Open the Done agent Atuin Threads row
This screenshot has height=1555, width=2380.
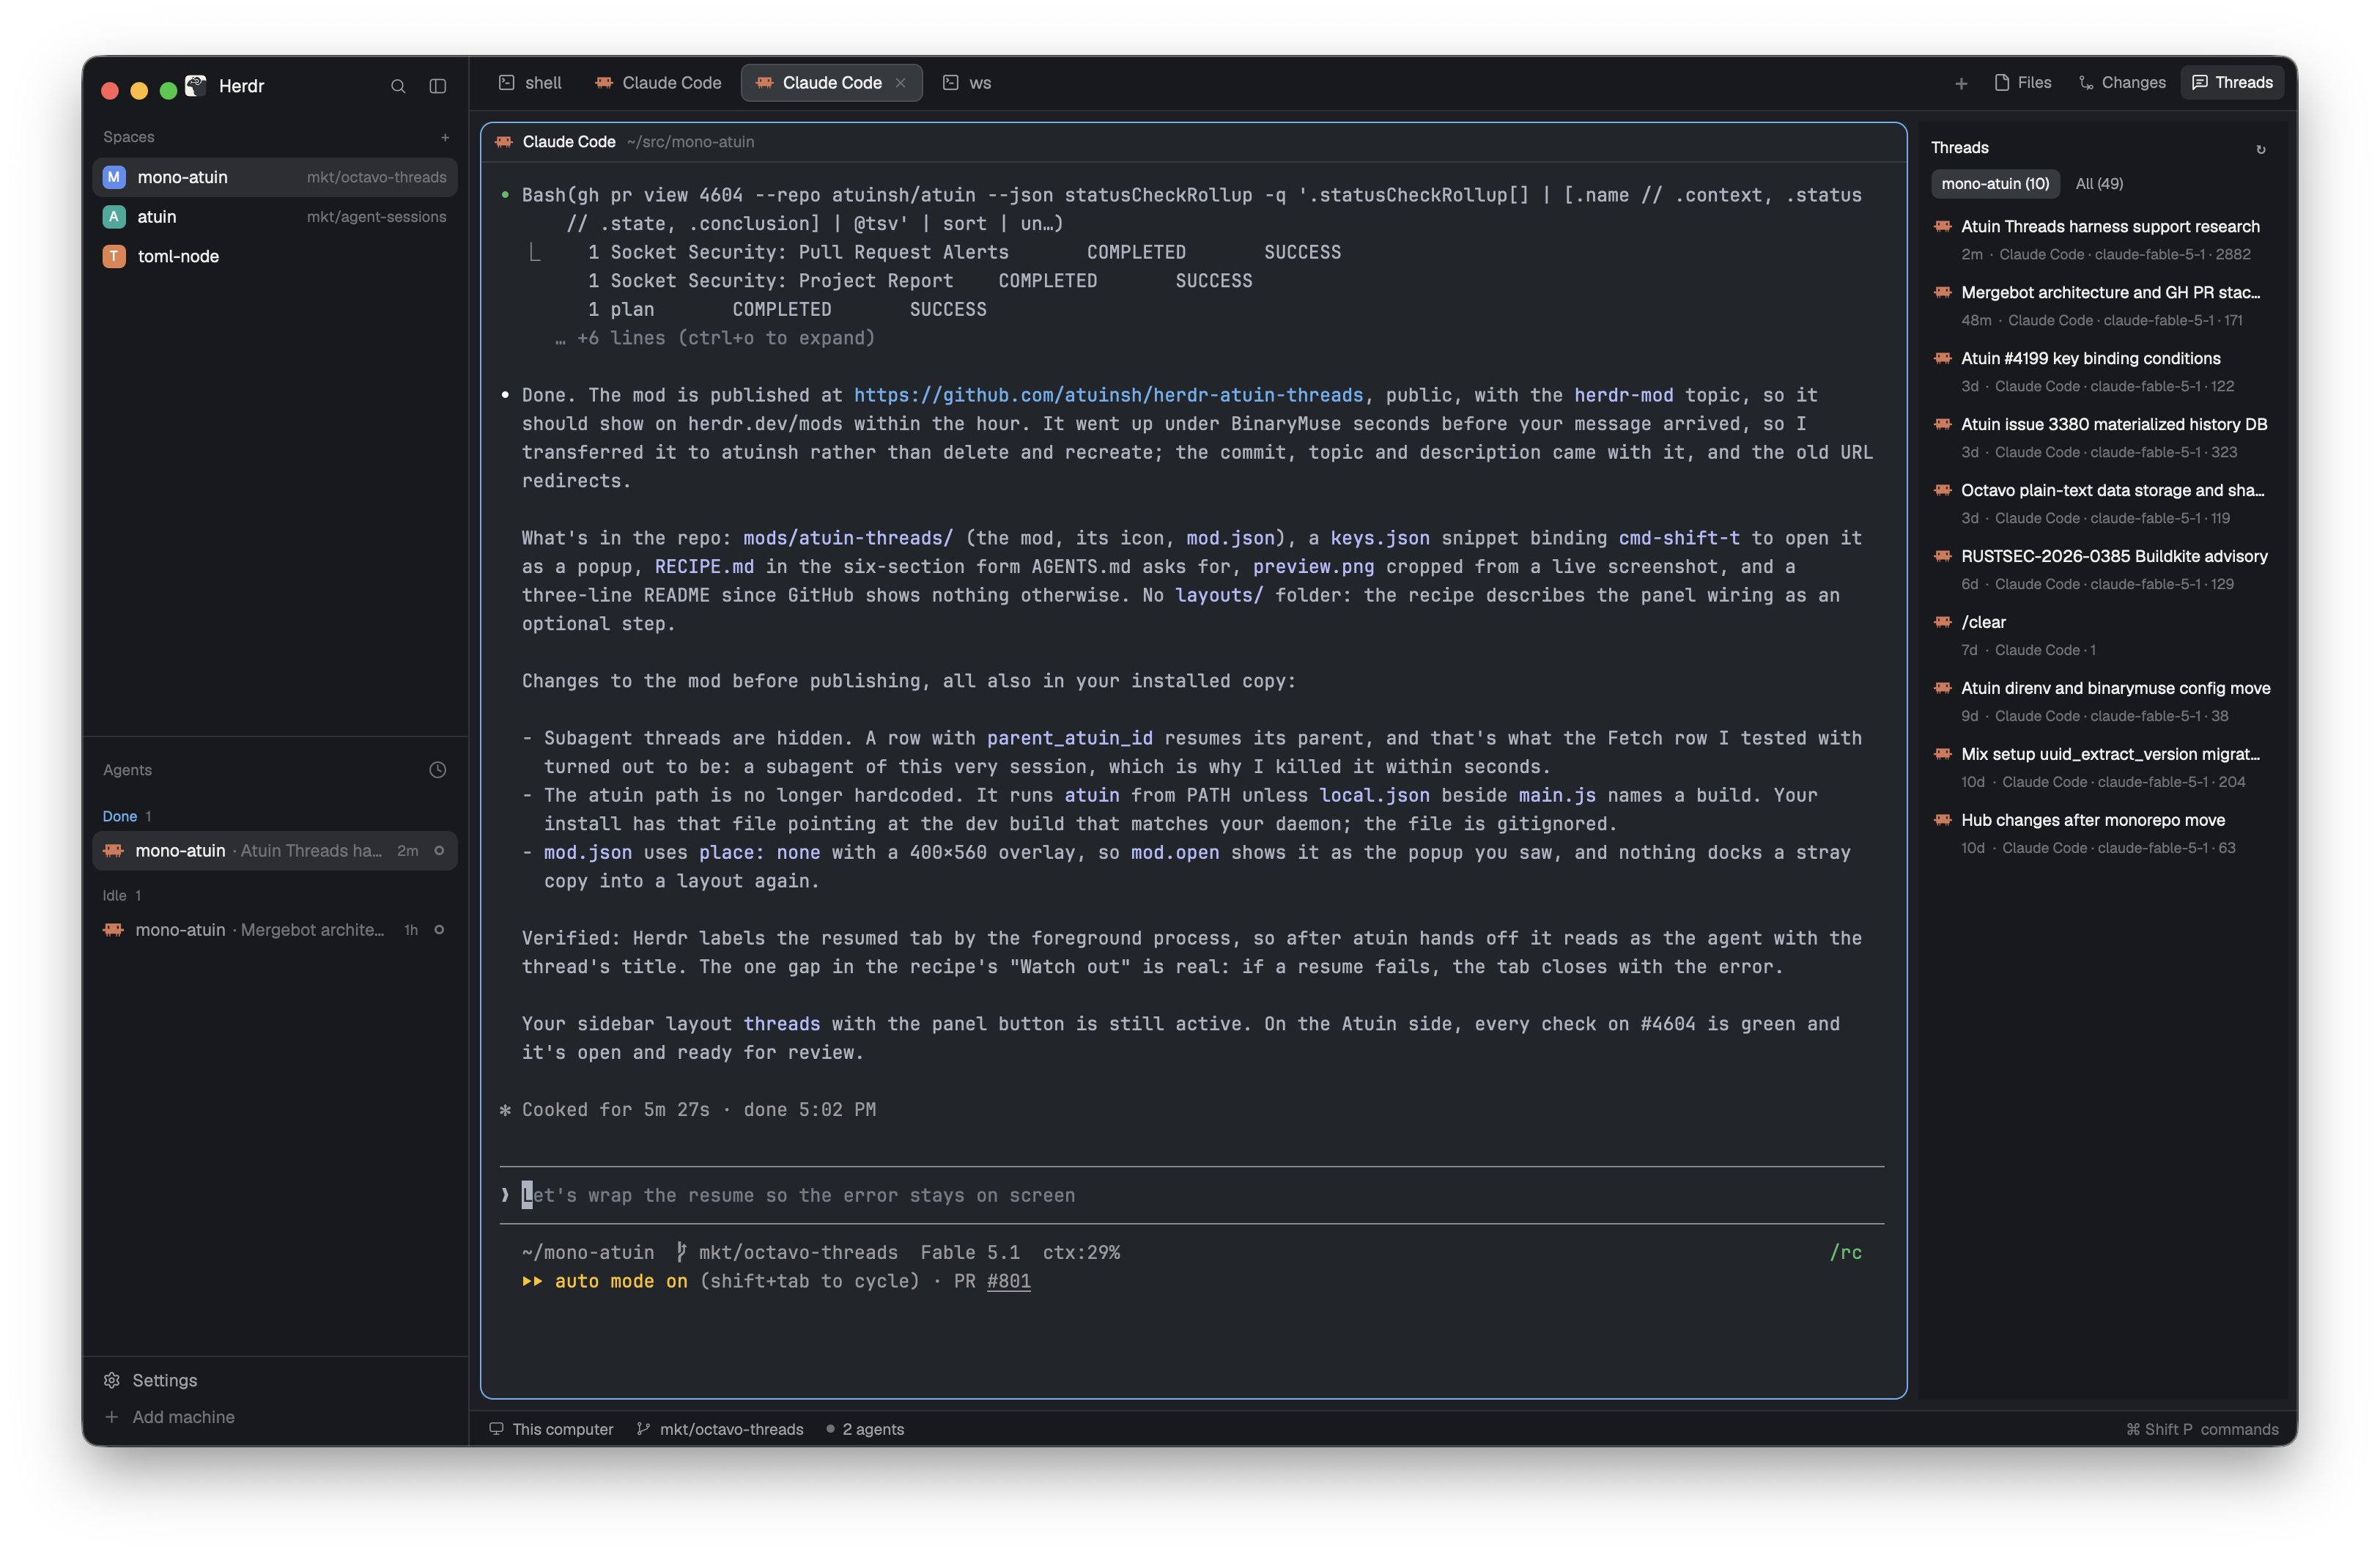275,851
